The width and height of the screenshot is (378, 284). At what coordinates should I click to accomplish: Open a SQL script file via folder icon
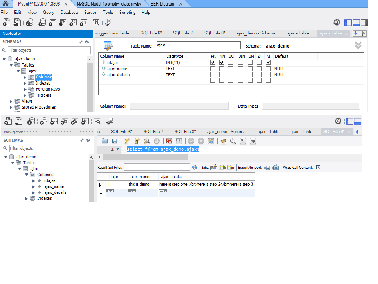coord(105,141)
